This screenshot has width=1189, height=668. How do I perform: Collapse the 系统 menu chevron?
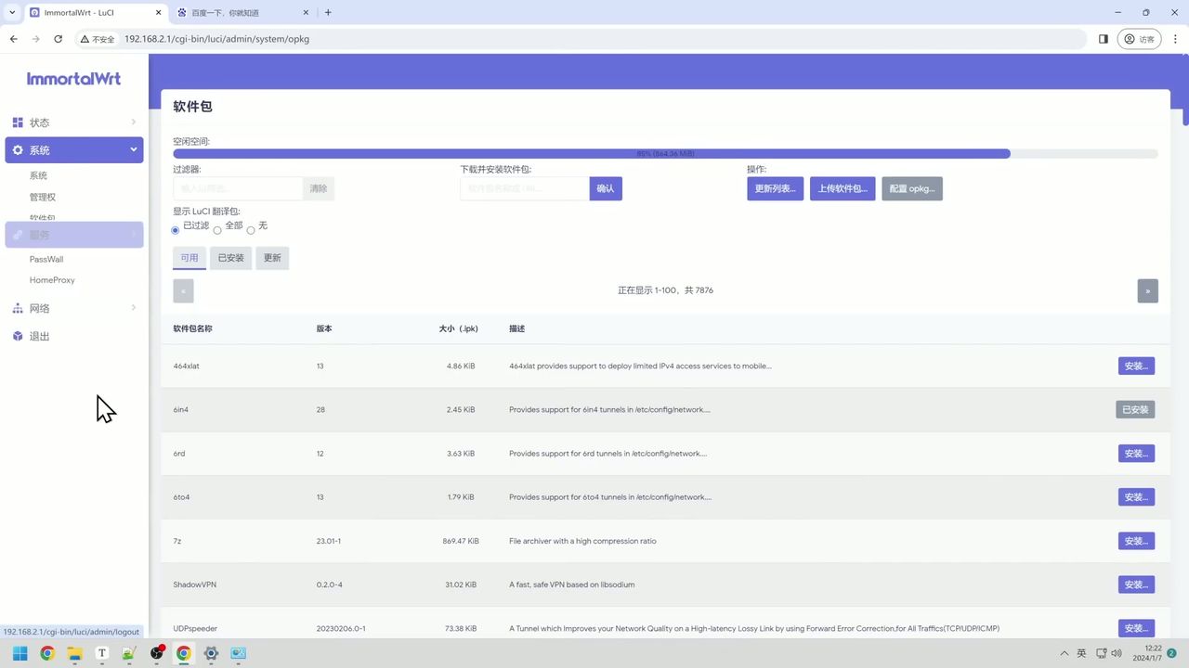[133, 149]
